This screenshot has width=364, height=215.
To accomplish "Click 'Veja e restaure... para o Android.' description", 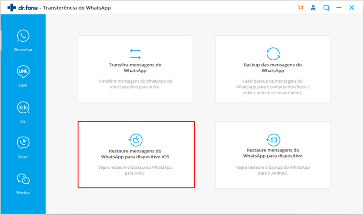I will point(273,170).
